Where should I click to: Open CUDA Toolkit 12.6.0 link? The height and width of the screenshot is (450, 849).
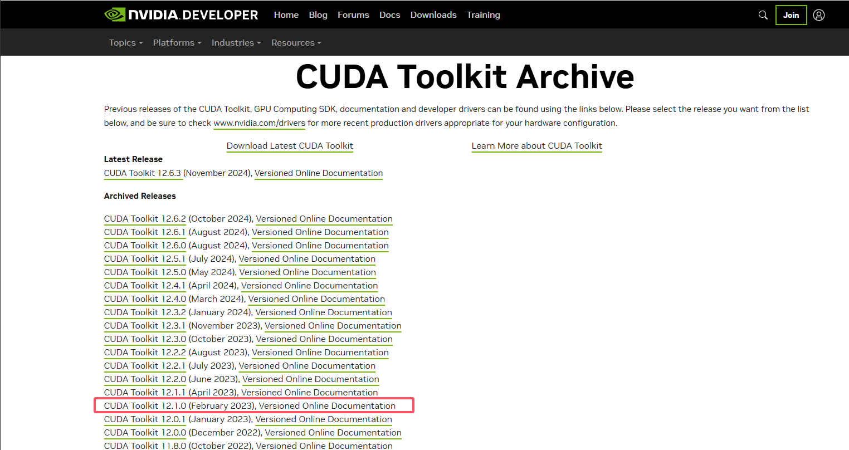[x=145, y=246]
